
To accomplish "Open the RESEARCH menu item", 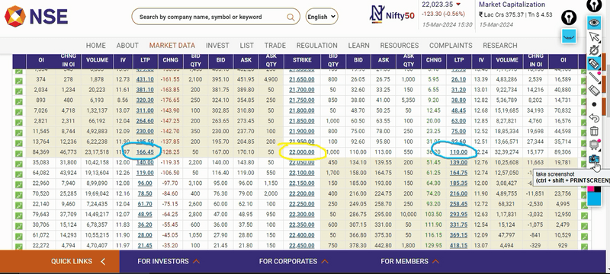I will click(500, 46).
